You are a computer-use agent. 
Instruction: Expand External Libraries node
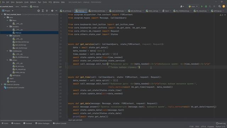[2, 85]
